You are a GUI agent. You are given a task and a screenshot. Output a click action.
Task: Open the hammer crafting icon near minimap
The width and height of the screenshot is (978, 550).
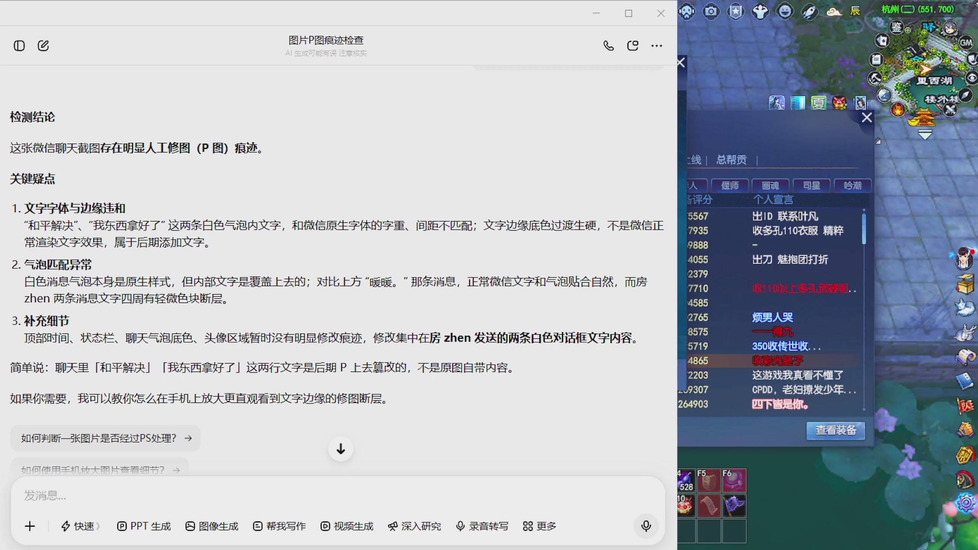(x=875, y=79)
